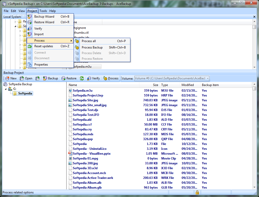Screen dimensions: 259x197
Task: Collapse the So folder node in Local System tree
Action: click(15, 26)
